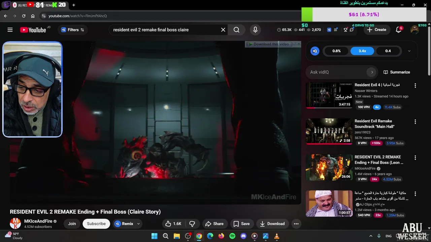Open MKIceAndFire channel name below video
Image resolution: width=431 pixels, height=242 pixels.
[x=38, y=221]
